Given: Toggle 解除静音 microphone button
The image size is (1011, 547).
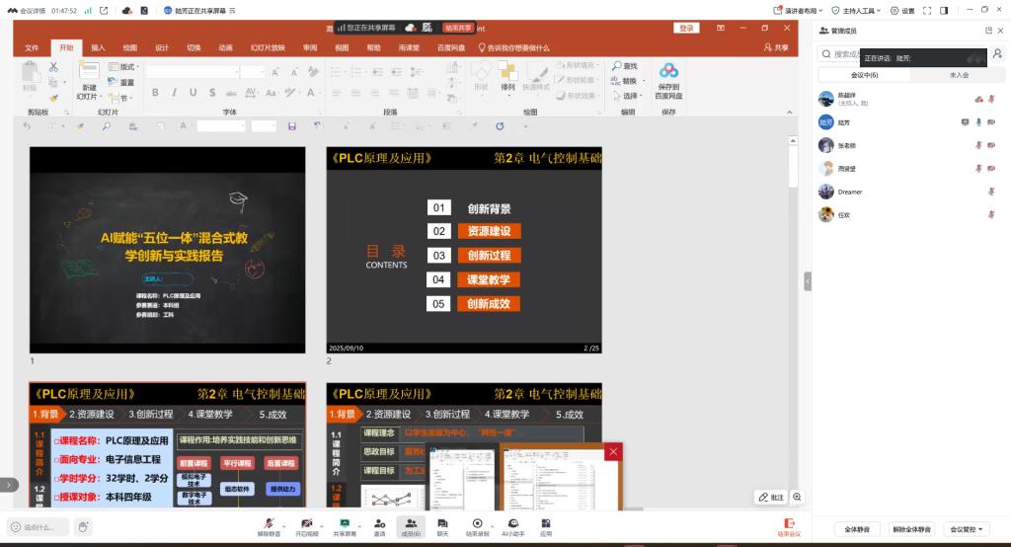Looking at the screenshot, I should (x=269, y=523).
